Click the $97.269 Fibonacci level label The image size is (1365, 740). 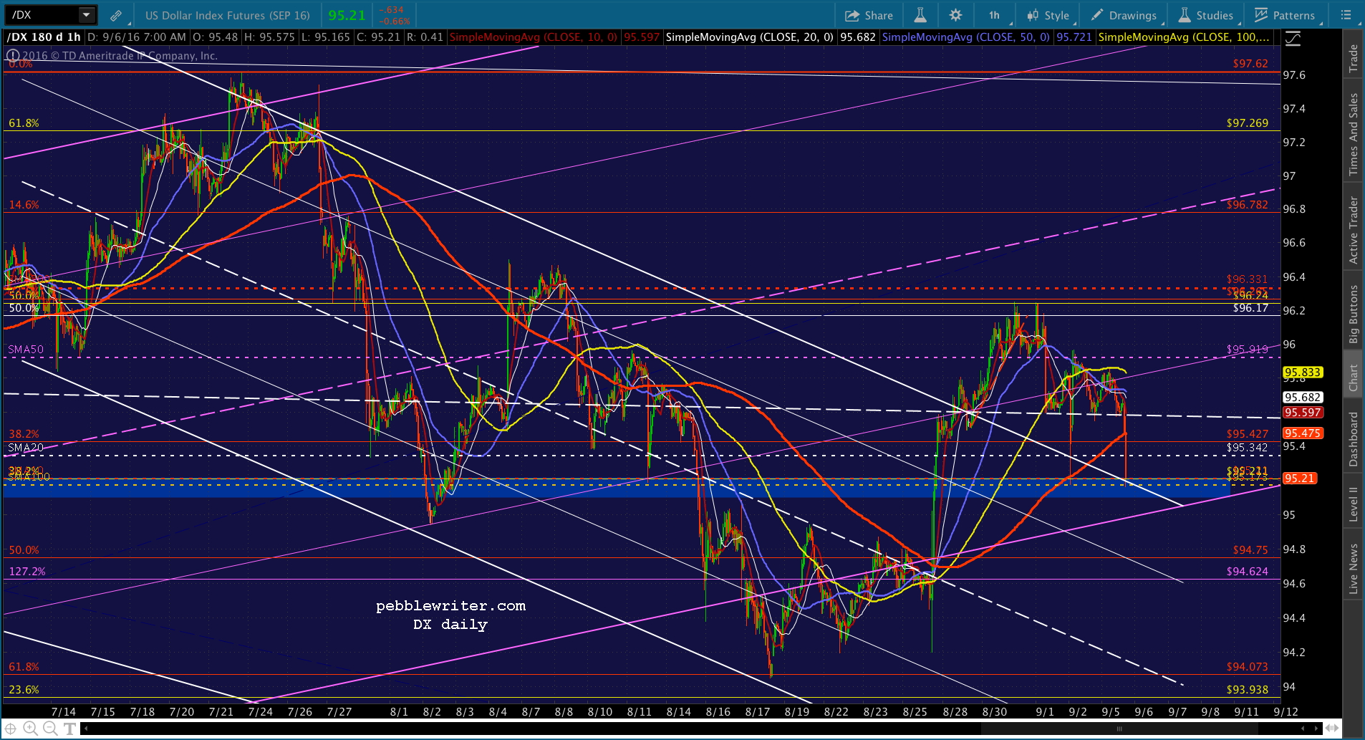coord(1247,123)
